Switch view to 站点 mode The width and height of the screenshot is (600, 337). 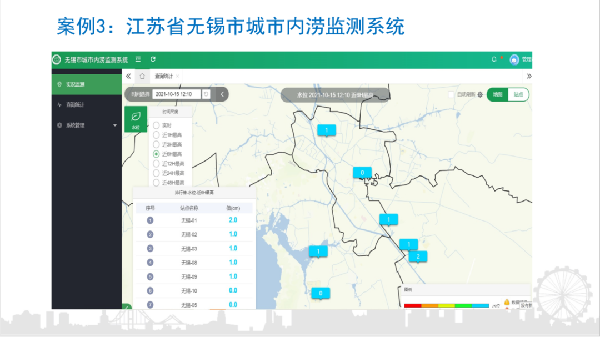(x=518, y=94)
